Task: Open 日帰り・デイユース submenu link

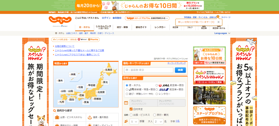Action: point(106,33)
